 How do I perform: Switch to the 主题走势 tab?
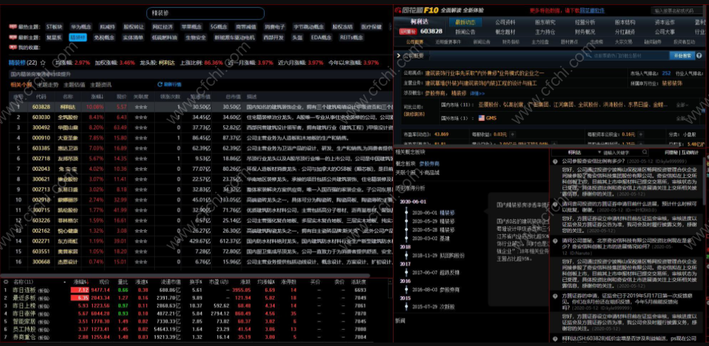click(x=48, y=84)
